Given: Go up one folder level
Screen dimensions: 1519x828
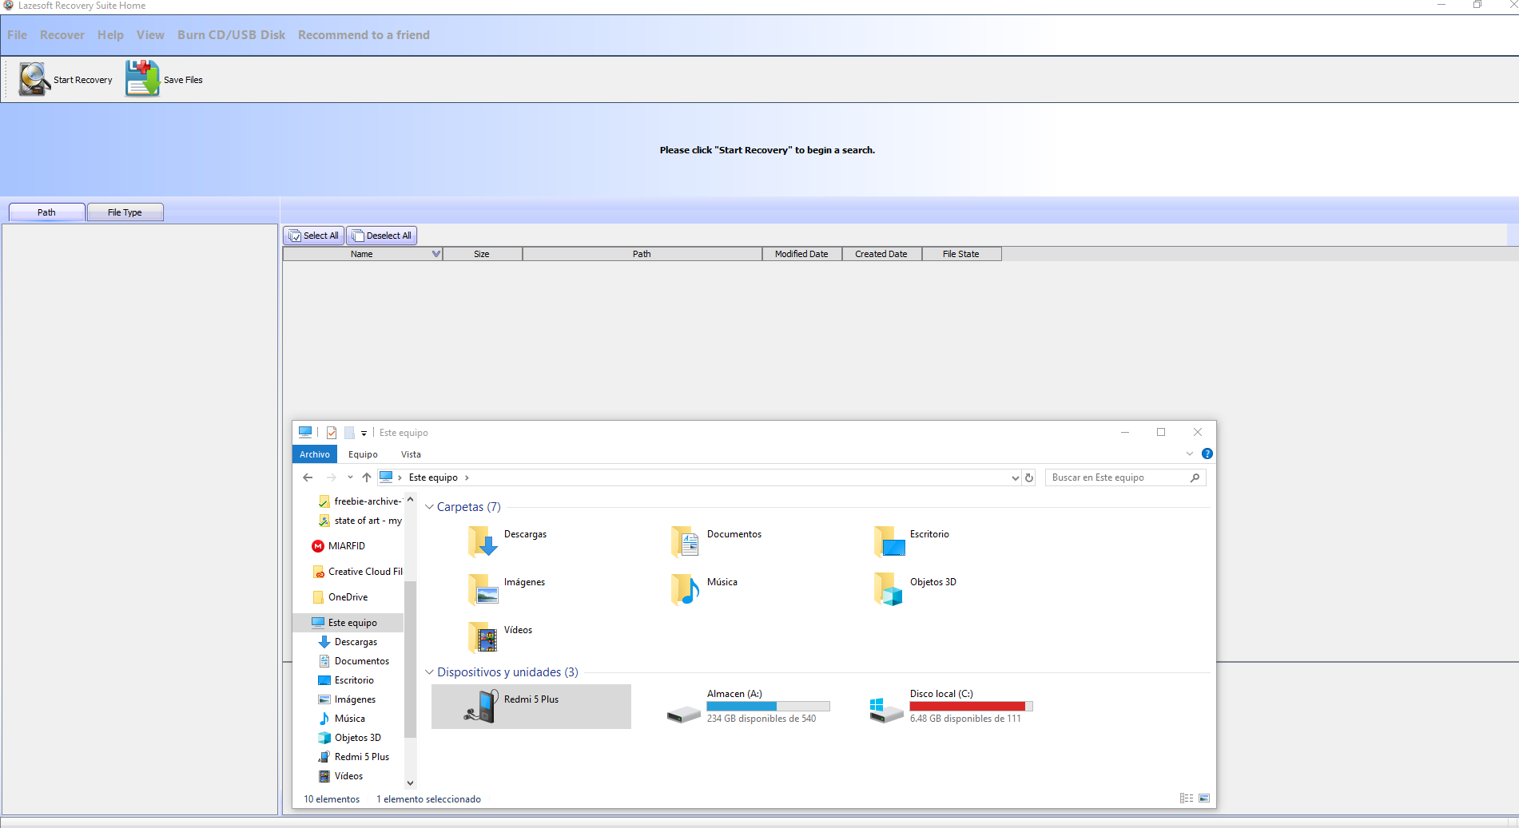Looking at the screenshot, I should [x=367, y=477].
